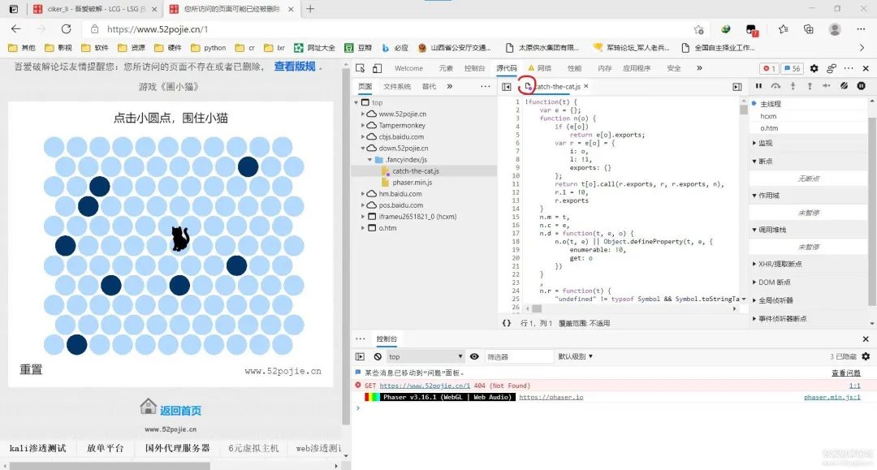Viewport: 877px width, 470px height.
Task: Open the 默认级别 log level dropdown
Action: coord(575,356)
